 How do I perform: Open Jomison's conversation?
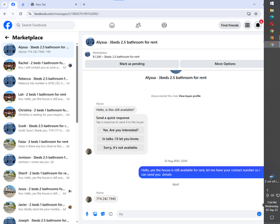pos(38,160)
